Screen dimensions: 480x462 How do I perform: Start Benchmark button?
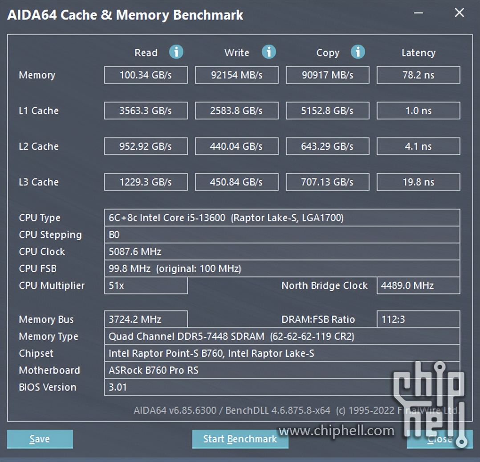point(240,439)
